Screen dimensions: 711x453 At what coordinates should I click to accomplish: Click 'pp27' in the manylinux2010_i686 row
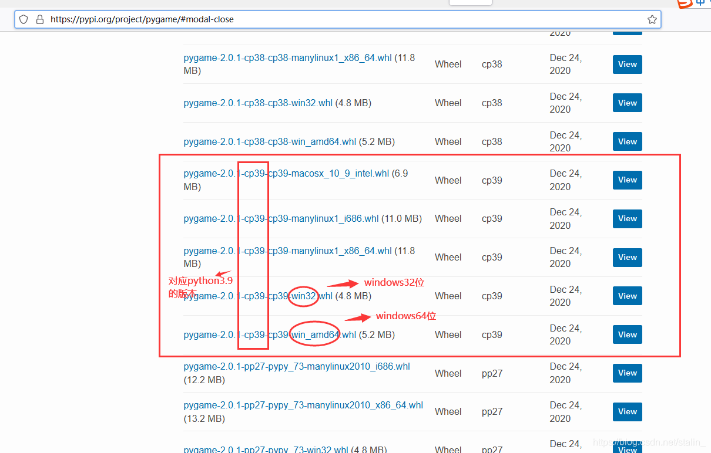492,373
